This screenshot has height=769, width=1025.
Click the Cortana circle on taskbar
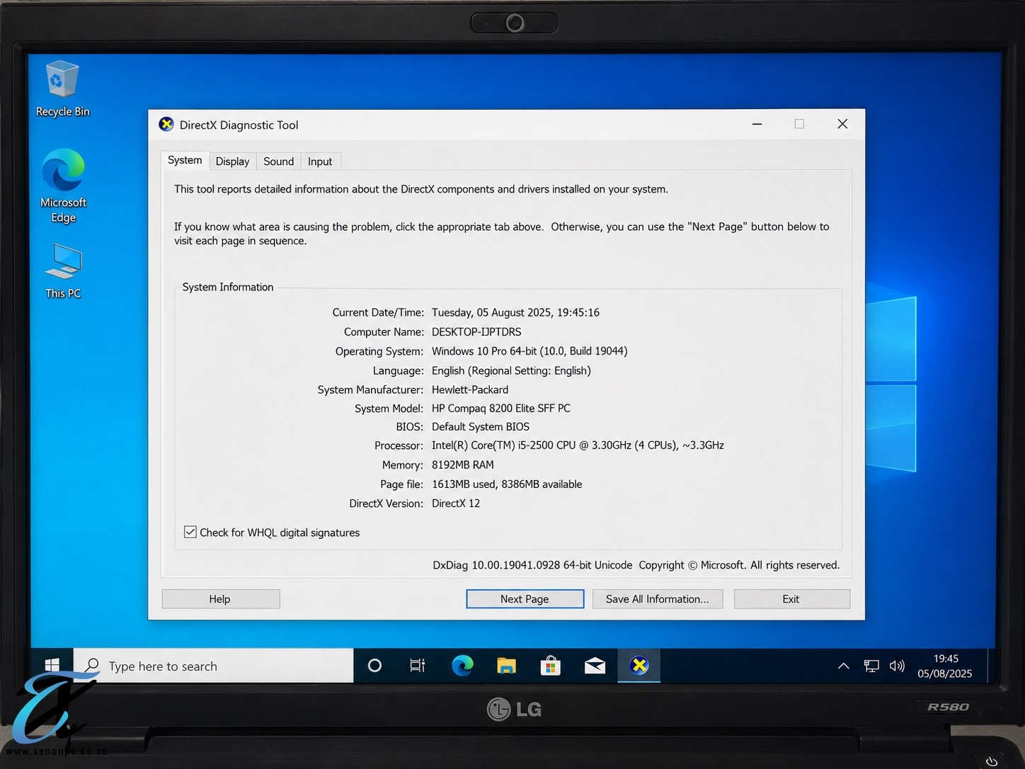[374, 666]
